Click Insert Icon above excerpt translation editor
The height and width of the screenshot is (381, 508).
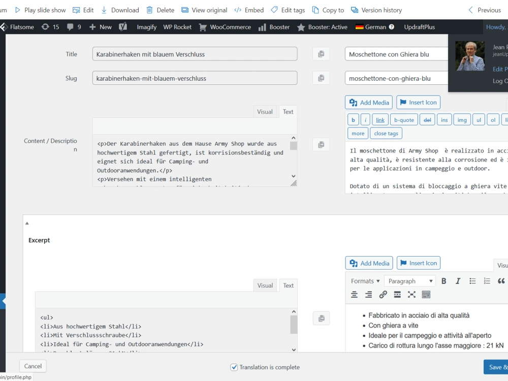(419, 263)
